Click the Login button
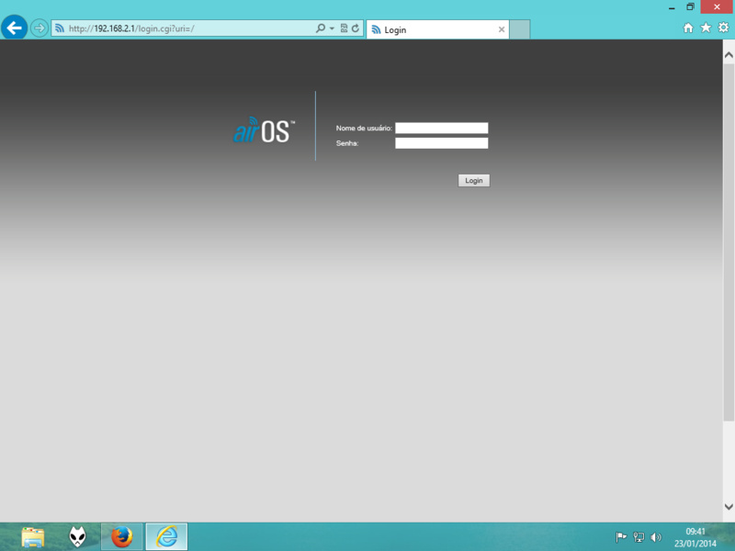Image resolution: width=735 pixels, height=551 pixels. [474, 180]
